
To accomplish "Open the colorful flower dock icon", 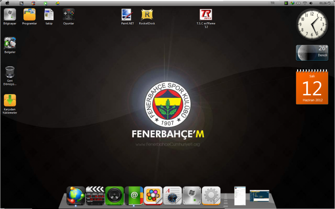I will (x=153, y=196).
